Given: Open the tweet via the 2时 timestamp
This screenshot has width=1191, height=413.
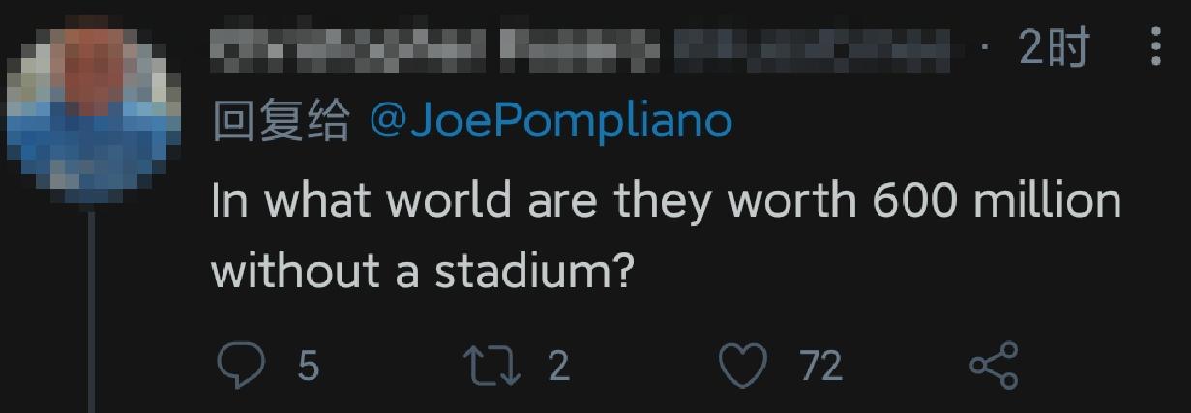Looking at the screenshot, I should (x=1054, y=47).
